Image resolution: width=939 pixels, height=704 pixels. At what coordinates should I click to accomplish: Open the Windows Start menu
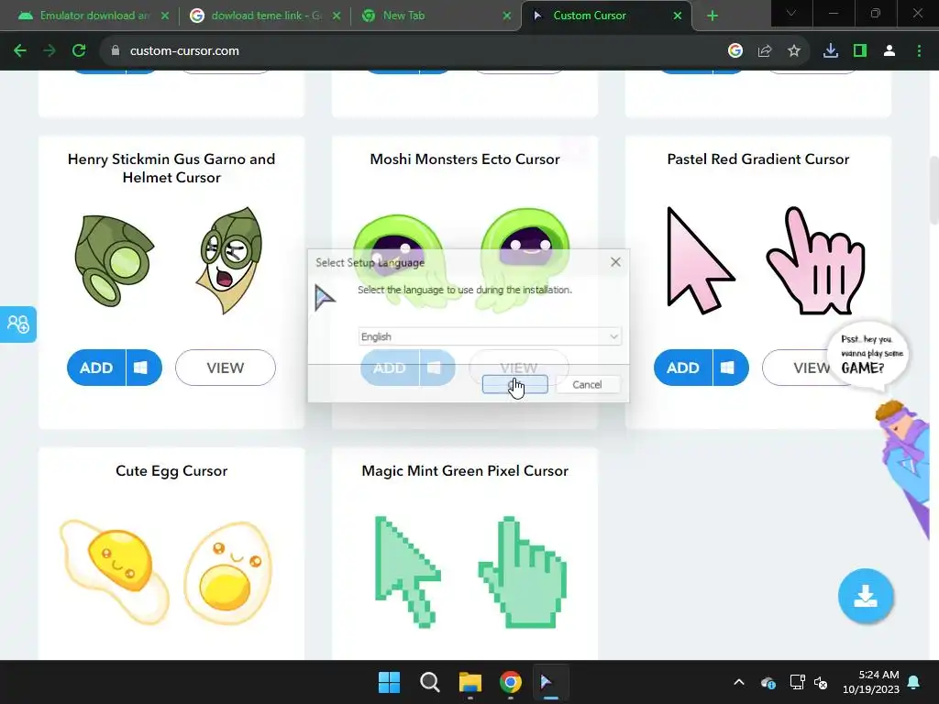pos(389,682)
